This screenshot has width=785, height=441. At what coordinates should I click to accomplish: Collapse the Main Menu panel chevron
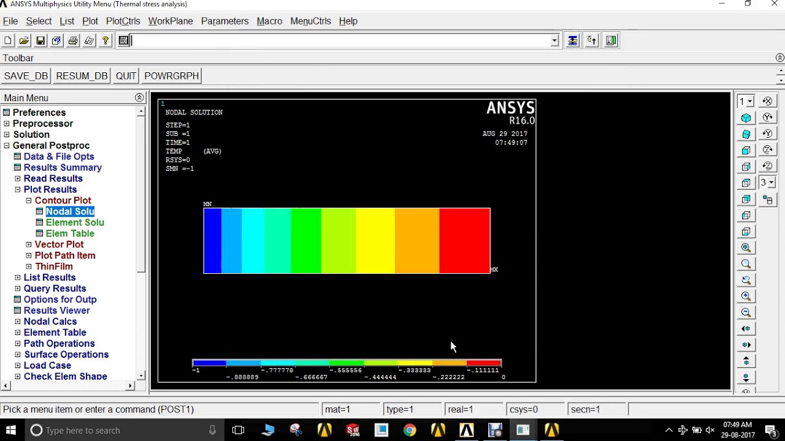pos(139,98)
